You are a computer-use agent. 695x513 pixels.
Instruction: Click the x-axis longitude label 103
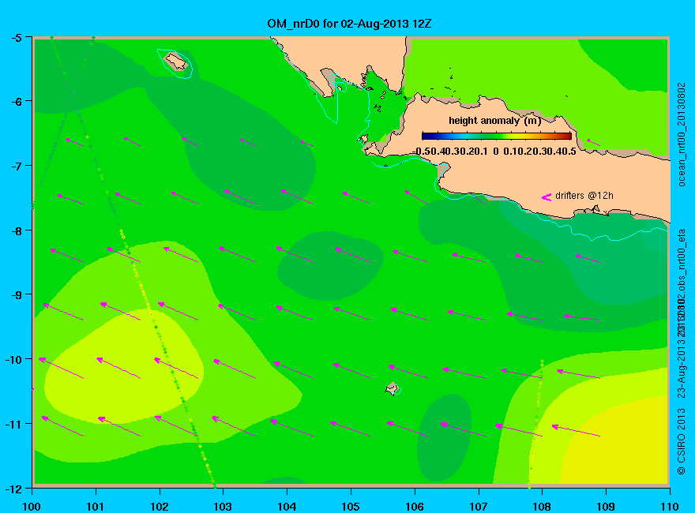click(223, 506)
